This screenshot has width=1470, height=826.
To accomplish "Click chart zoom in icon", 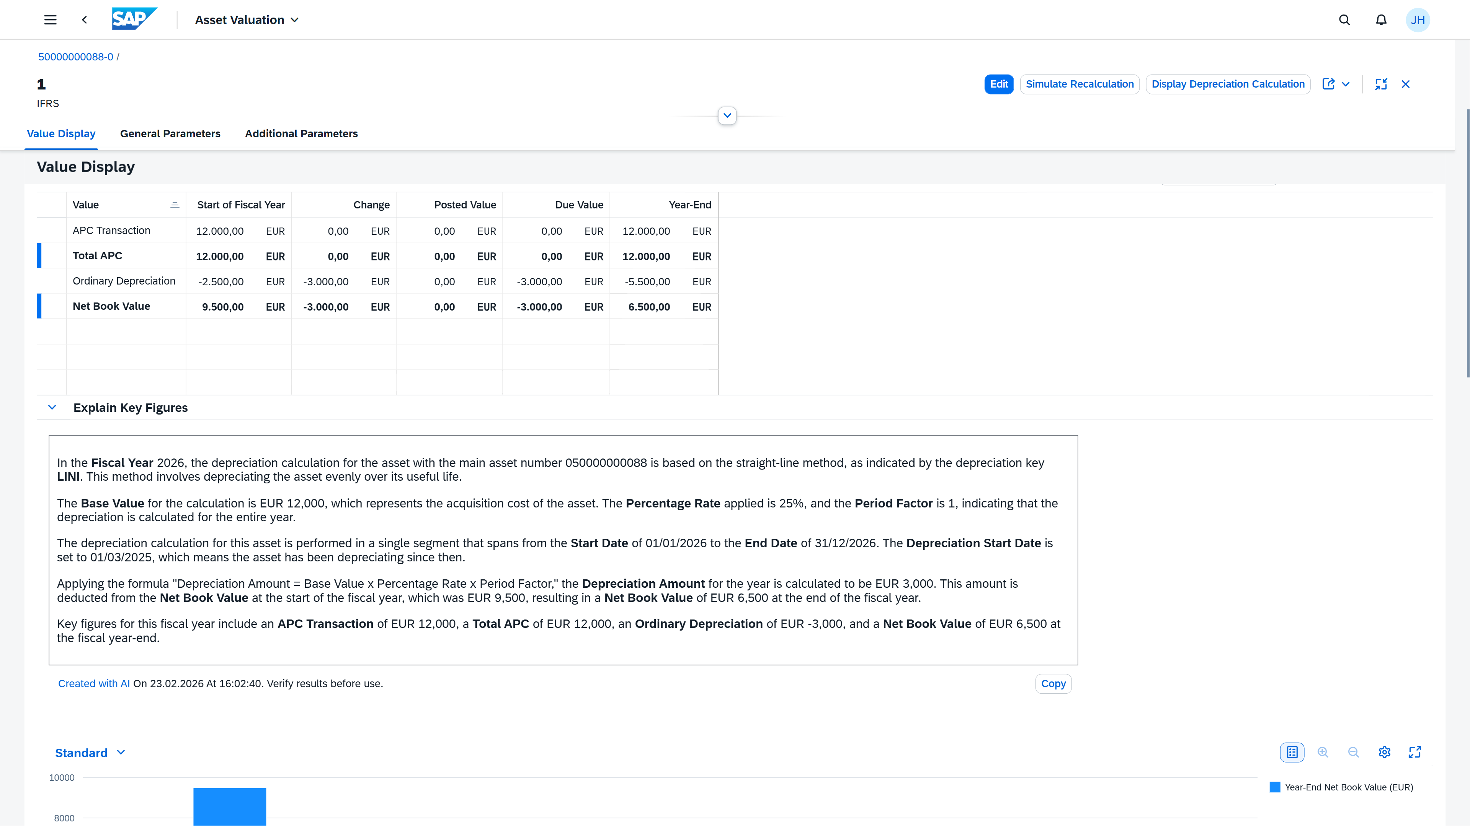I will pos(1323,753).
